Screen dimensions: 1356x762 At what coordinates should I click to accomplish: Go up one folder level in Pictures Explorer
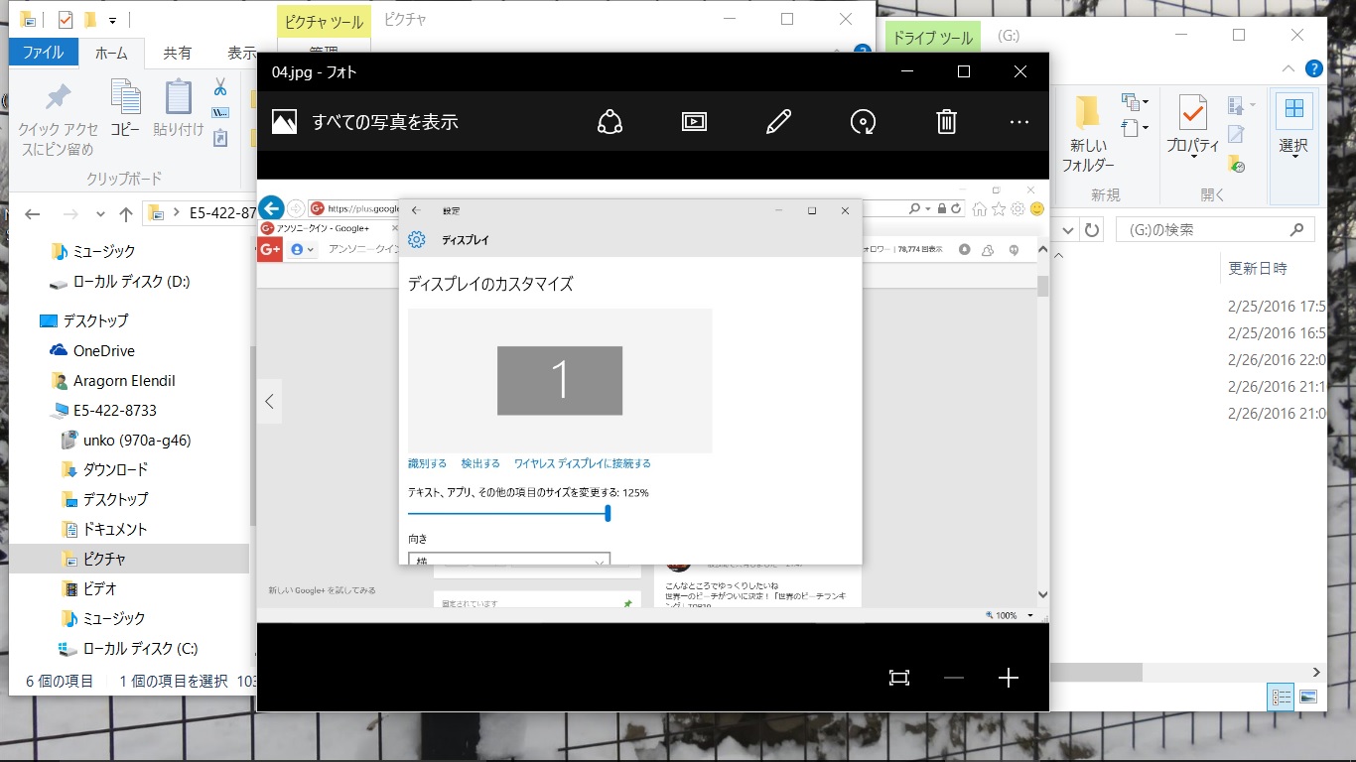click(x=125, y=213)
